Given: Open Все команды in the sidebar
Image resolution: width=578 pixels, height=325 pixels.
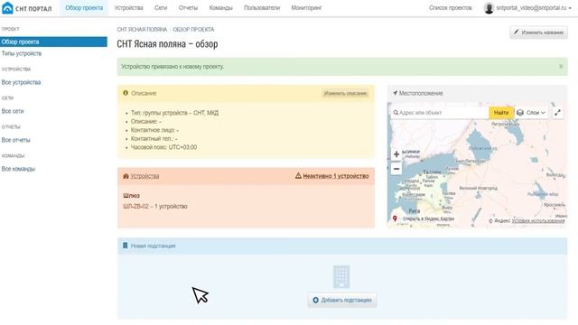Looking at the screenshot, I should tap(18, 169).
